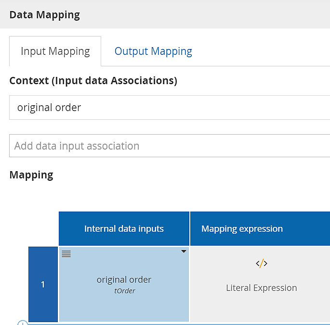
Task: Select the original order name in table cell
Action: click(124, 279)
